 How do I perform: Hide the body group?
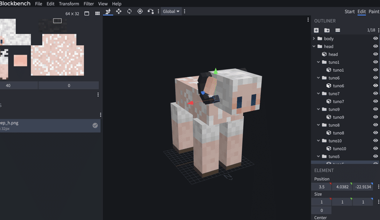[x=375, y=38]
